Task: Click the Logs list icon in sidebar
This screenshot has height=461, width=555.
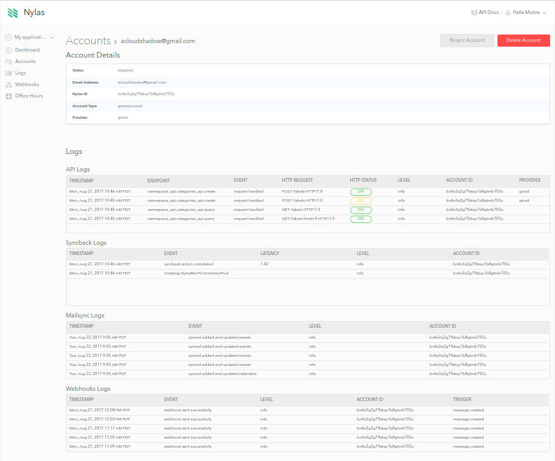Action: pos(9,73)
